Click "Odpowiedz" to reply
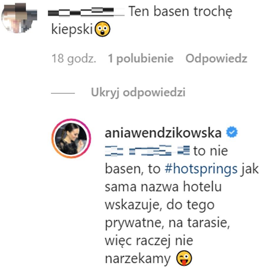This screenshot has height=275, width=265. pyautogui.click(x=216, y=58)
